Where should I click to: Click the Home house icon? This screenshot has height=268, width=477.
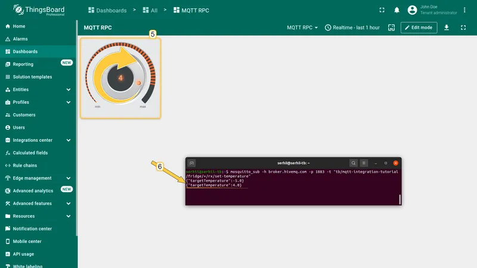8,26
